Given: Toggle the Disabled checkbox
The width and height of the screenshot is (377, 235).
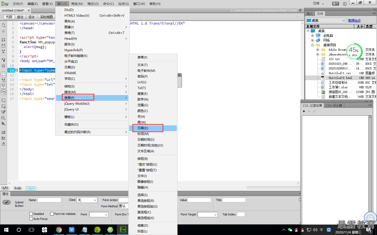Looking at the screenshot, I should point(31,214).
